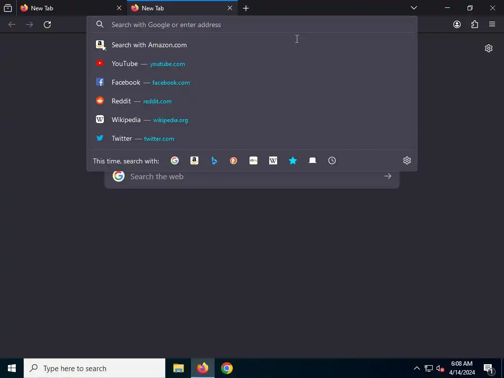Open a new tab with plus button
The image size is (504, 378).
pos(246,8)
